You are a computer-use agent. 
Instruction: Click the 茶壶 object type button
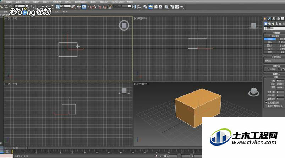point(270,52)
